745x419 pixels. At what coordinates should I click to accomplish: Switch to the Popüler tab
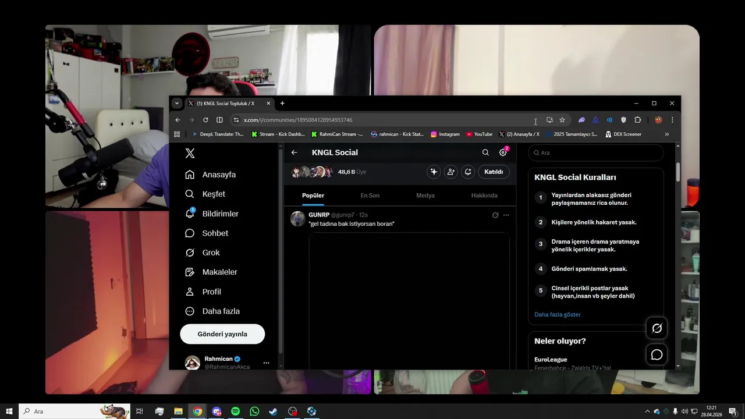click(313, 196)
